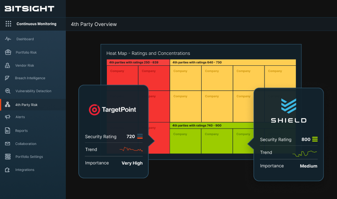Viewport: 337px width, 199px height.
Task: Click TargetPoint's red trend sparkline
Action: (131, 149)
